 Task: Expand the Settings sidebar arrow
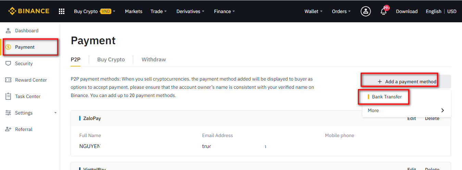coord(55,113)
